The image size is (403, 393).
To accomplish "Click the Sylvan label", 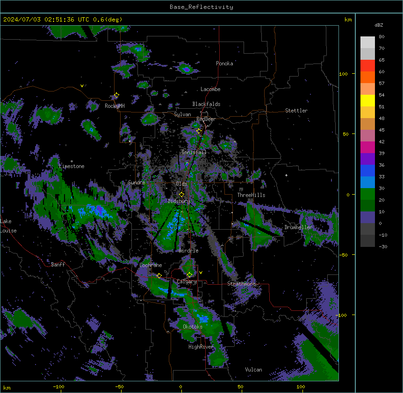I will point(182,114).
